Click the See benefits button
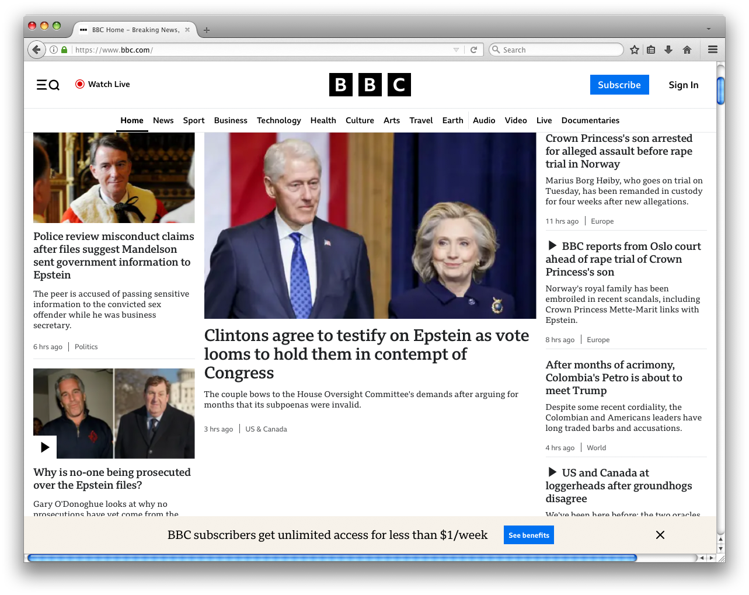The image size is (749, 595). tap(529, 535)
